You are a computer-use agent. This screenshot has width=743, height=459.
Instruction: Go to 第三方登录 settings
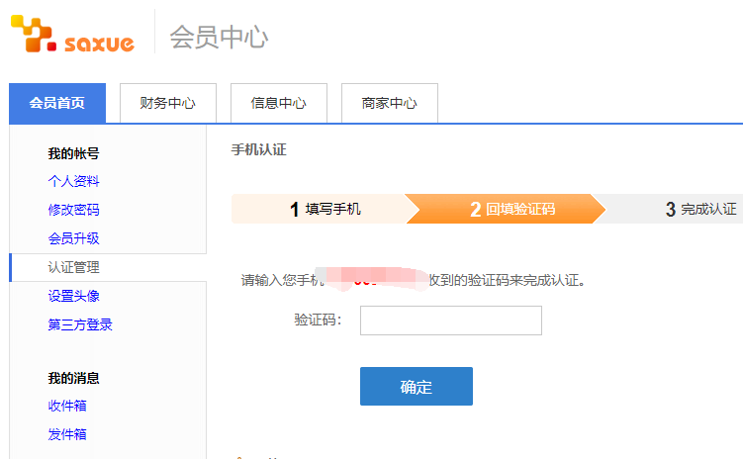tap(80, 324)
